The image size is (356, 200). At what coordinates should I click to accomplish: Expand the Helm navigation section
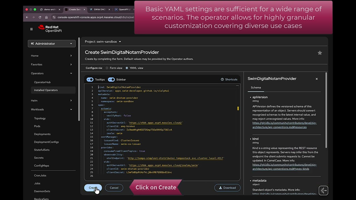pos(51,101)
